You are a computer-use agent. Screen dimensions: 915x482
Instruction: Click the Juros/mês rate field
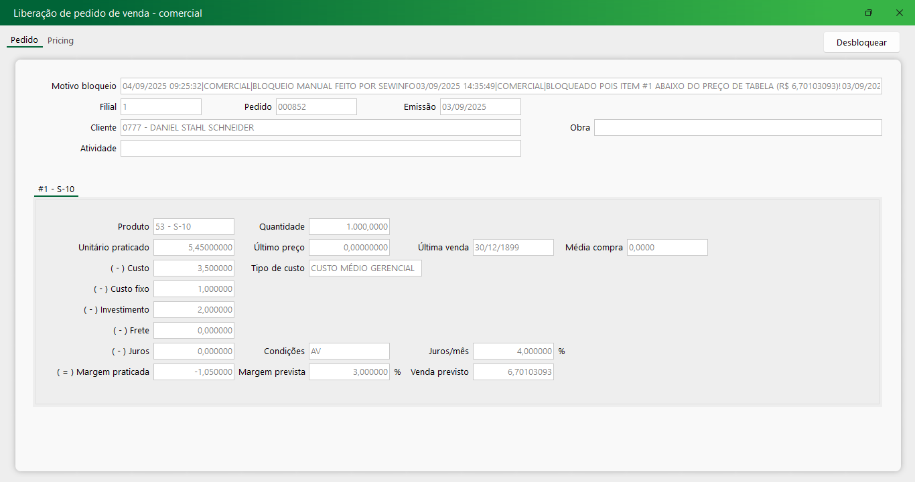pos(513,351)
